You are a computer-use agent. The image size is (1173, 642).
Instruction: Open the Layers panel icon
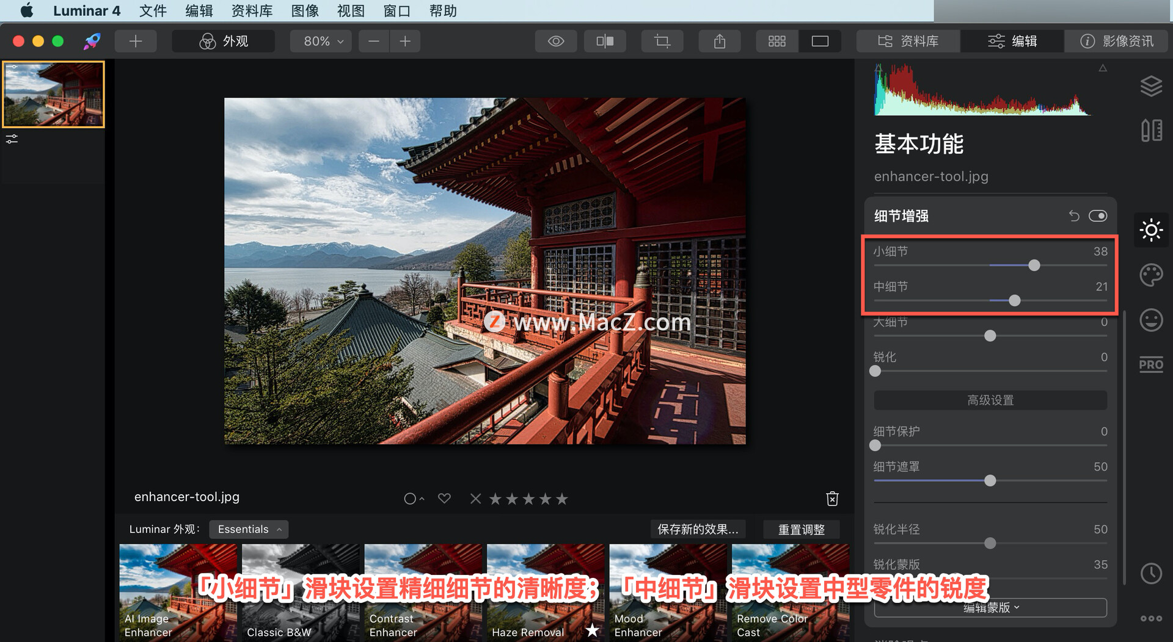(1151, 86)
